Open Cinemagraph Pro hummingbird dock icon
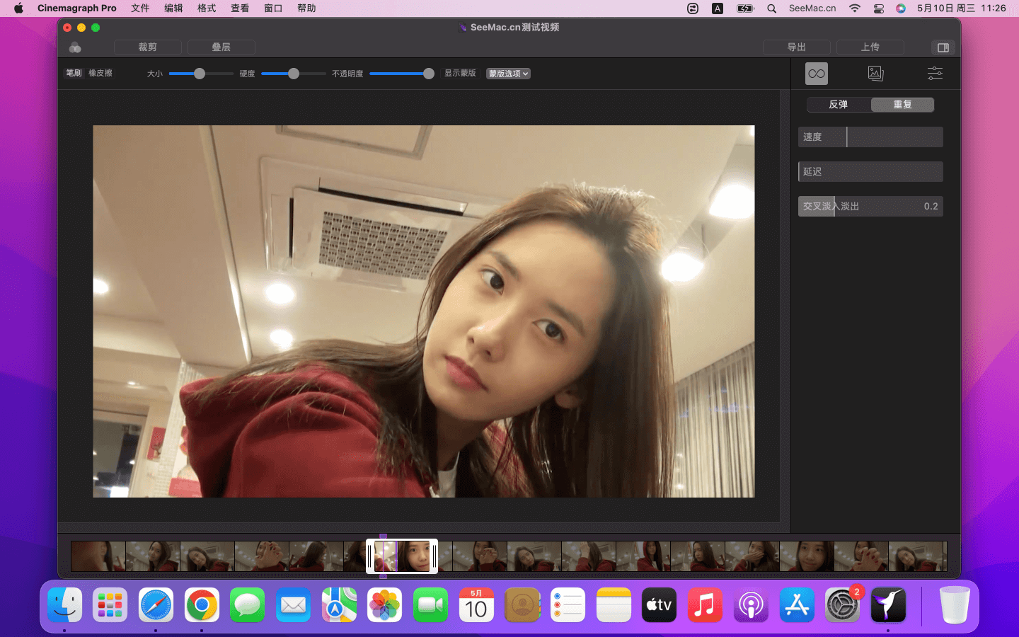The image size is (1019, 637). coord(888,605)
